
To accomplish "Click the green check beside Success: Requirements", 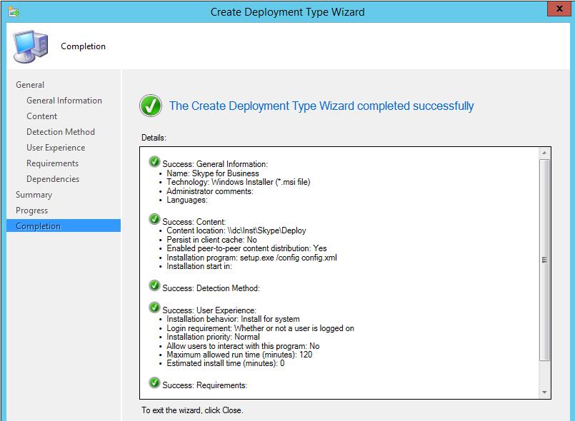I will 154,383.
